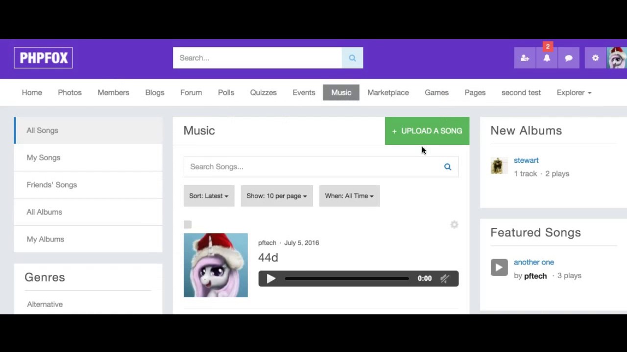View All Albums
This screenshot has width=627, height=352.
point(88,212)
